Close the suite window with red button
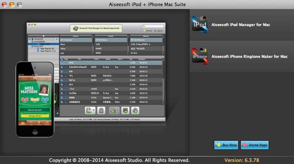The height and width of the screenshot is (164, 294). tap(4, 5)
